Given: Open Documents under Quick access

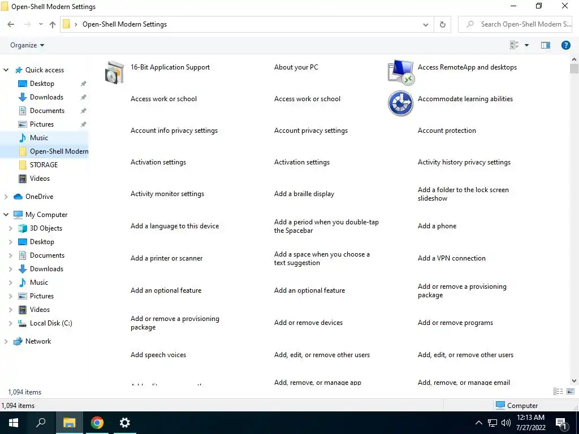Looking at the screenshot, I should coord(47,111).
